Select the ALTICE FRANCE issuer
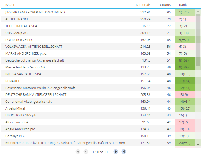 click(17, 19)
